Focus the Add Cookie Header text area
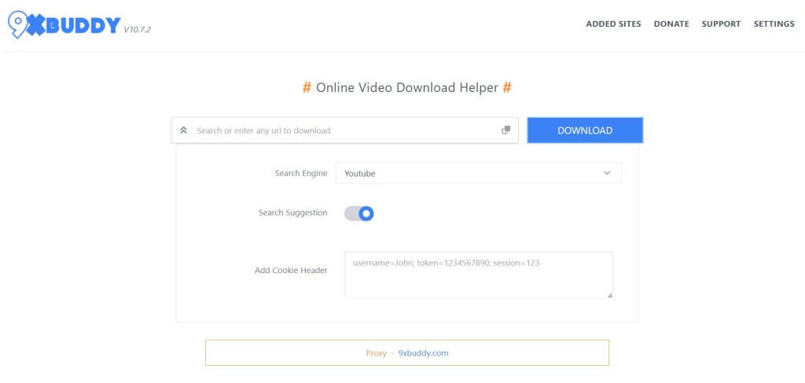This screenshot has width=805, height=383. [x=478, y=275]
